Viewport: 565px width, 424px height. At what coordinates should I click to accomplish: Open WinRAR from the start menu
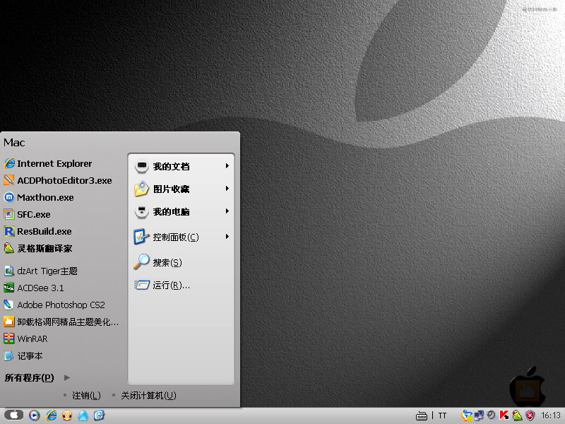tap(25, 339)
